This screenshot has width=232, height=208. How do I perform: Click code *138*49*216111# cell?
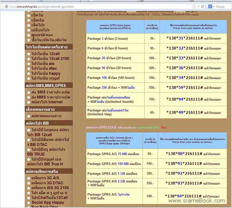point(193,112)
